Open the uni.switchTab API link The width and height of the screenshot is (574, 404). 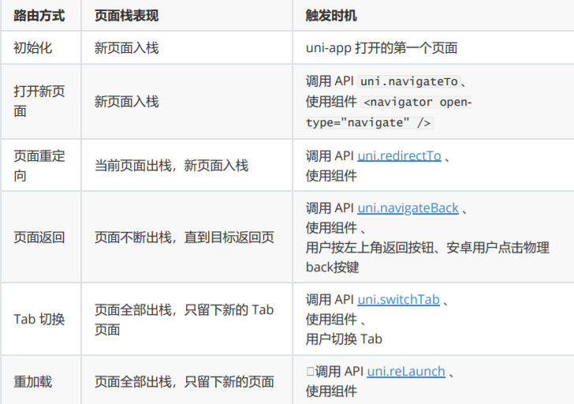[x=398, y=300]
